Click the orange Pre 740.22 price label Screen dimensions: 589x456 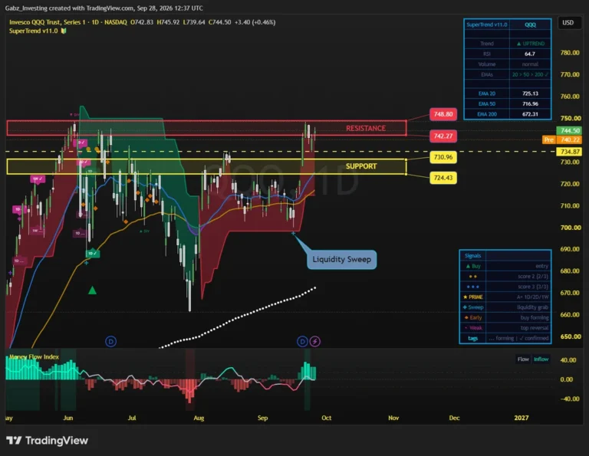coord(562,139)
